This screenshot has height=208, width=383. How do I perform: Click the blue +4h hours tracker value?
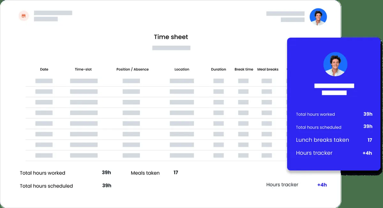(x=322, y=185)
